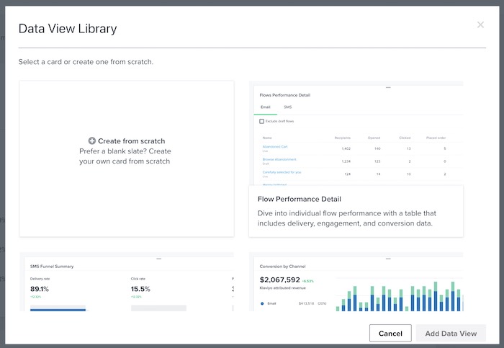
Task: Switch to Email tab in Flows preview
Action: click(264, 107)
